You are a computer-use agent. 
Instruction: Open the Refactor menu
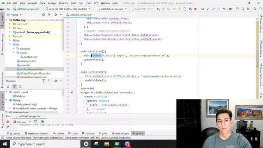coord(63,3)
